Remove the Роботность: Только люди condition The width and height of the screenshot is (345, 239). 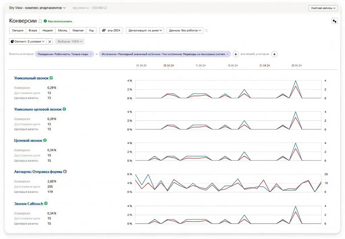point(90,54)
